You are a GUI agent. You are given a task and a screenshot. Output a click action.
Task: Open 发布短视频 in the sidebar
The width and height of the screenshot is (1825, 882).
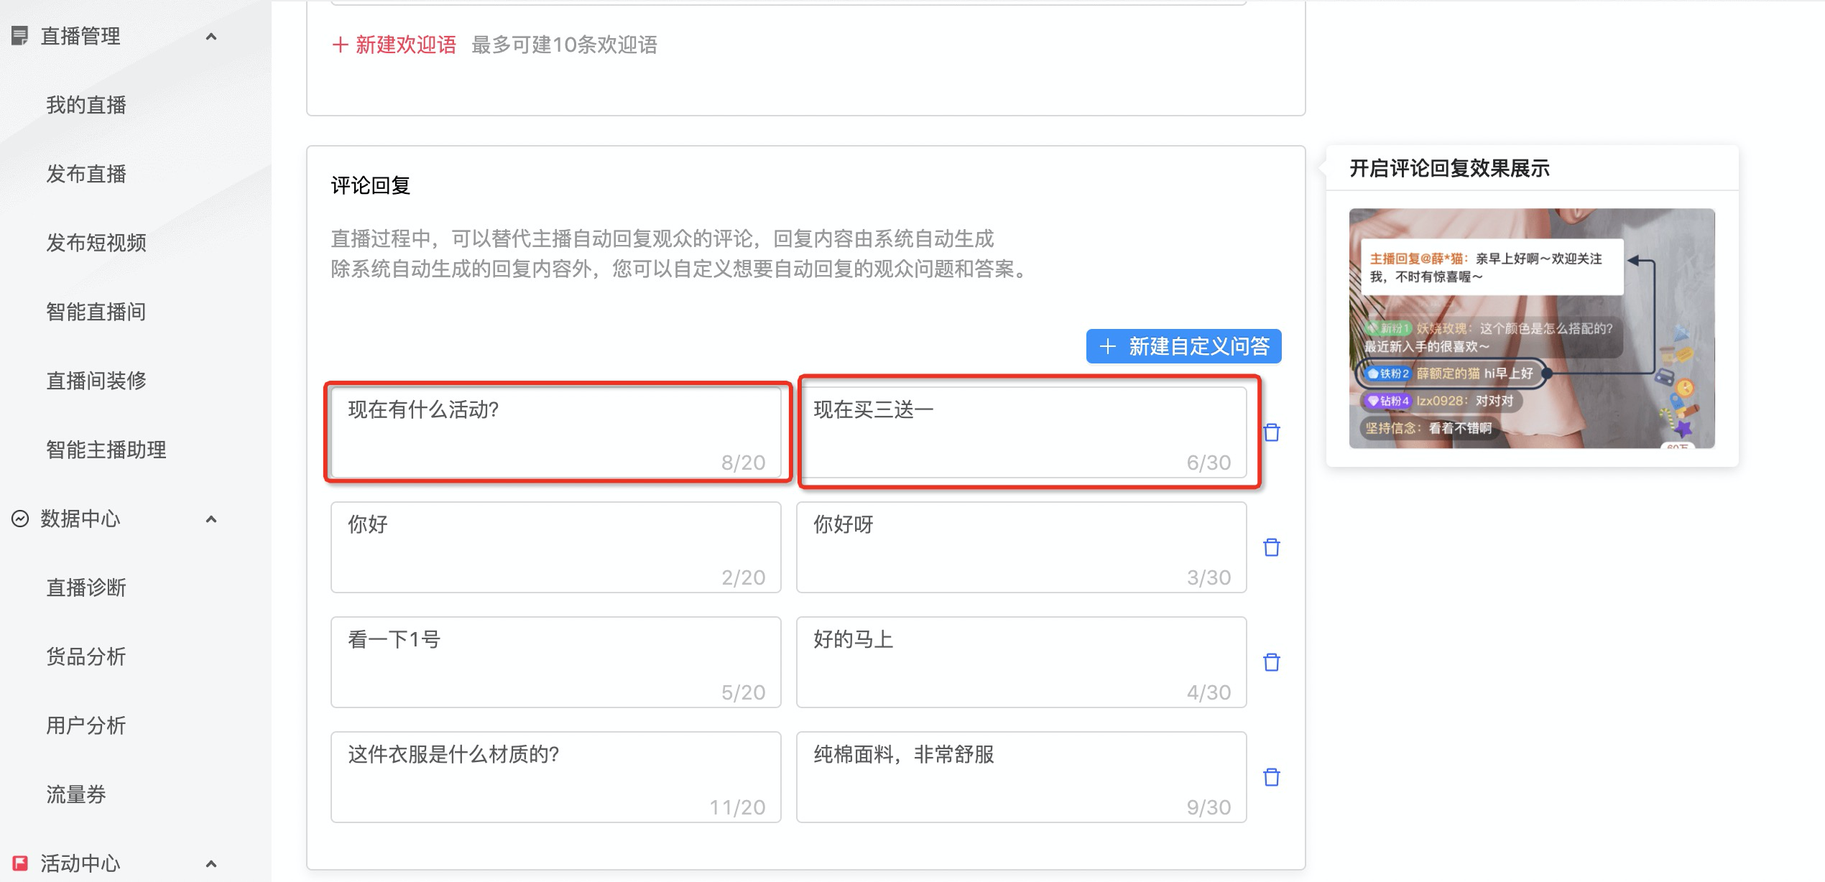tap(96, 243)
